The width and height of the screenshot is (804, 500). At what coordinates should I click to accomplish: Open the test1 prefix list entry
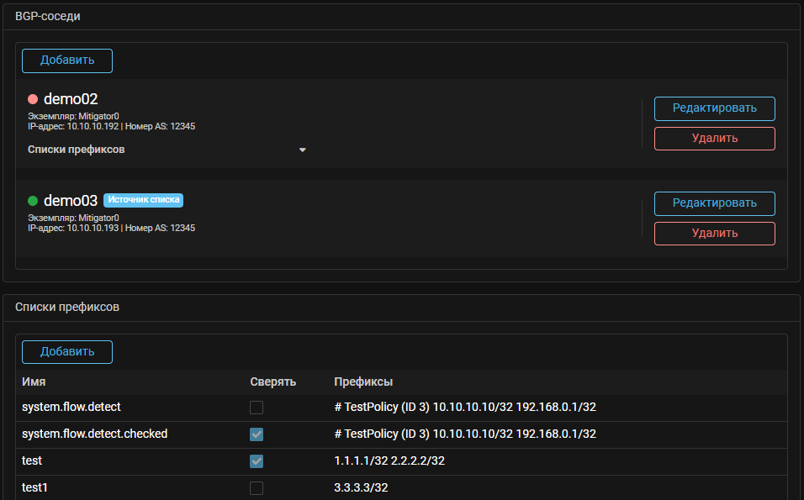(x=35, y=488)
